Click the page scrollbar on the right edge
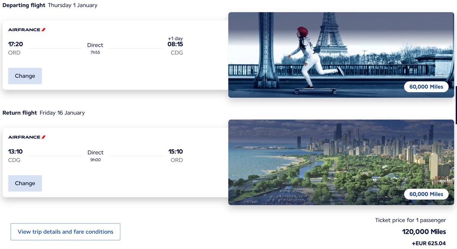The height and width of the screenshot is (249, 457). (456, 105)
